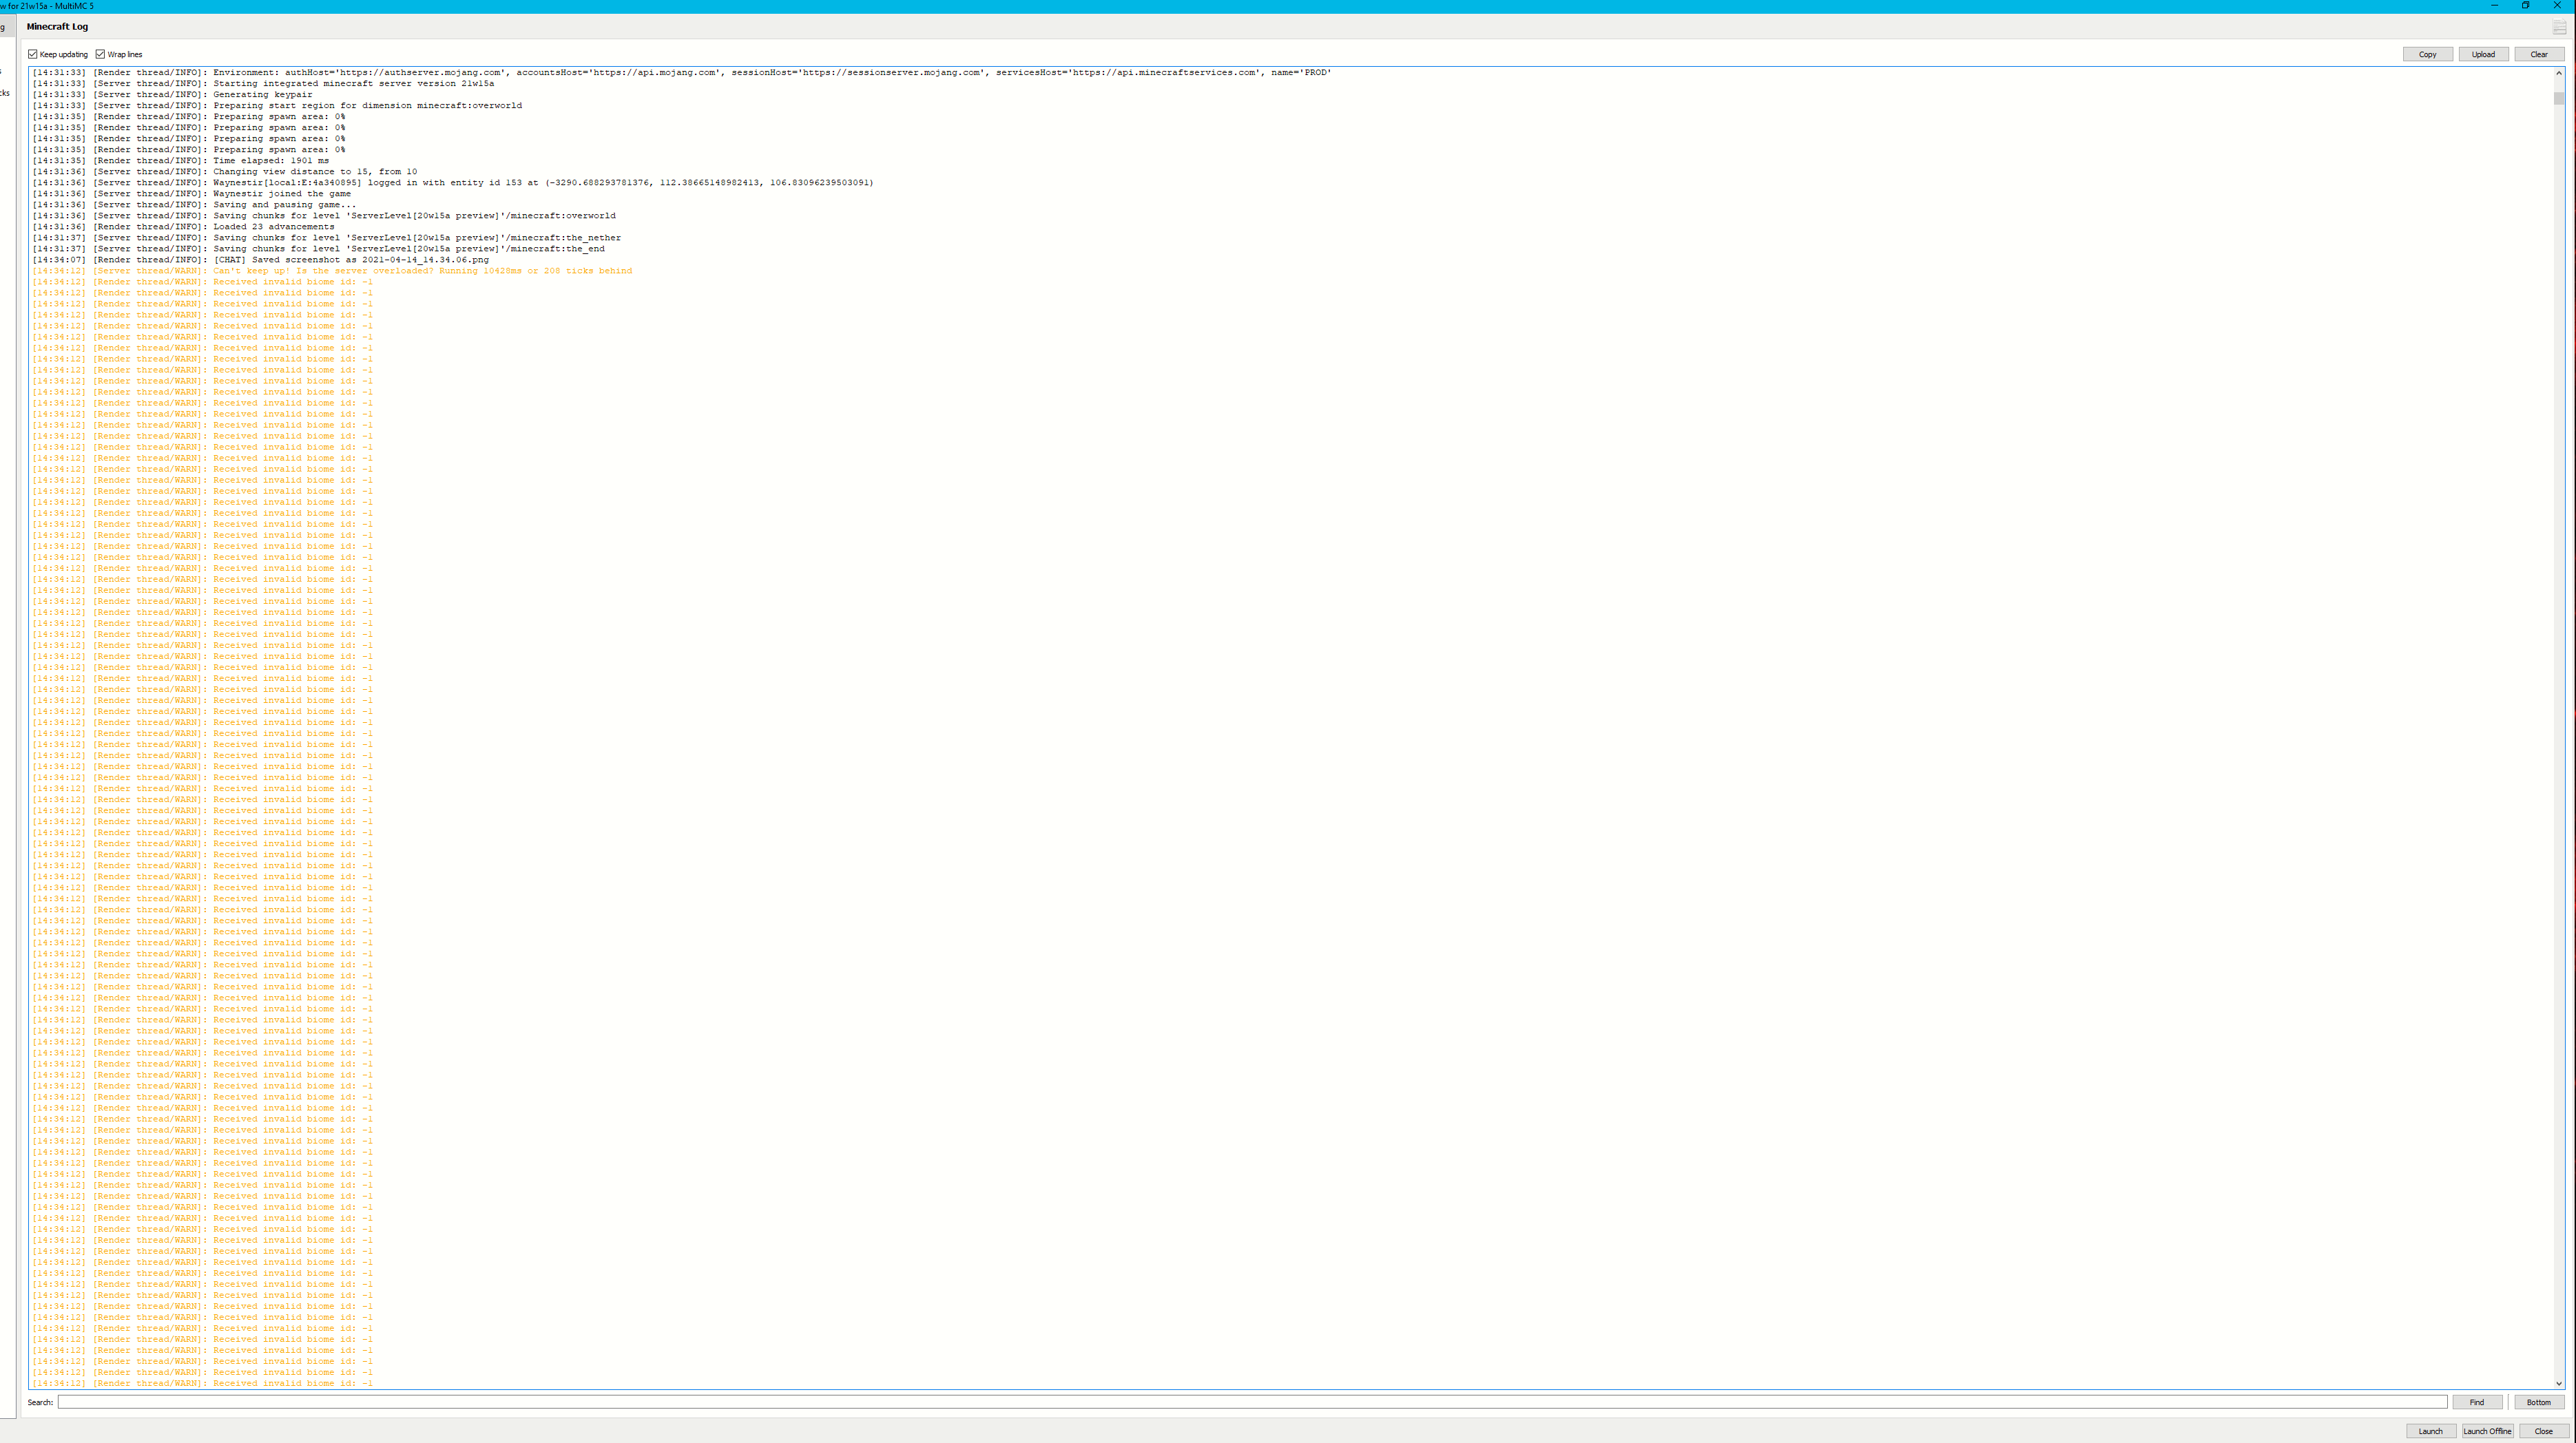The image size is (2576, 1443).
Task: Click the scrollbar up arrow
Action: (x=2559, y=73)
